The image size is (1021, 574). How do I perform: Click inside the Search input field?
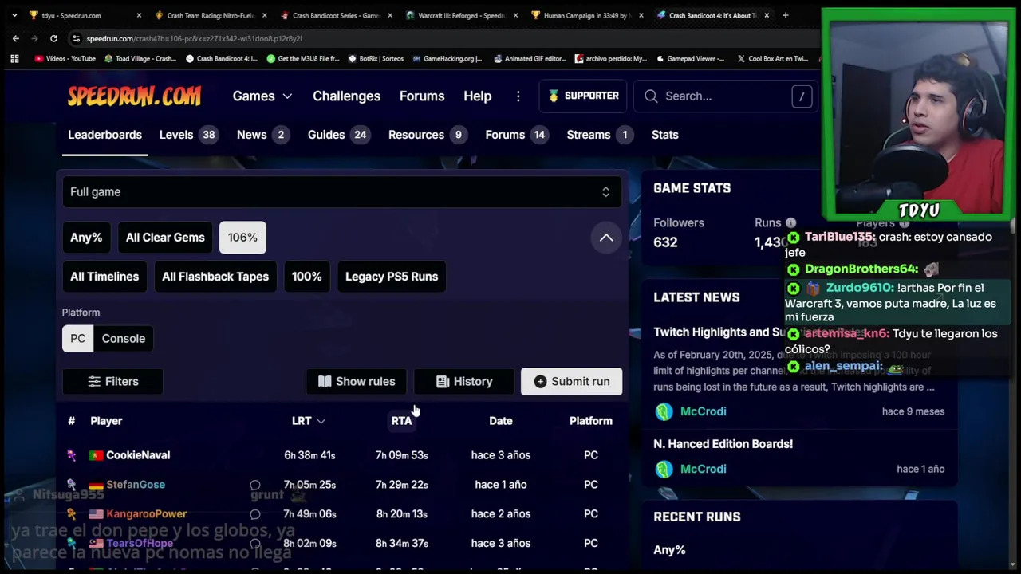(725, 96)
